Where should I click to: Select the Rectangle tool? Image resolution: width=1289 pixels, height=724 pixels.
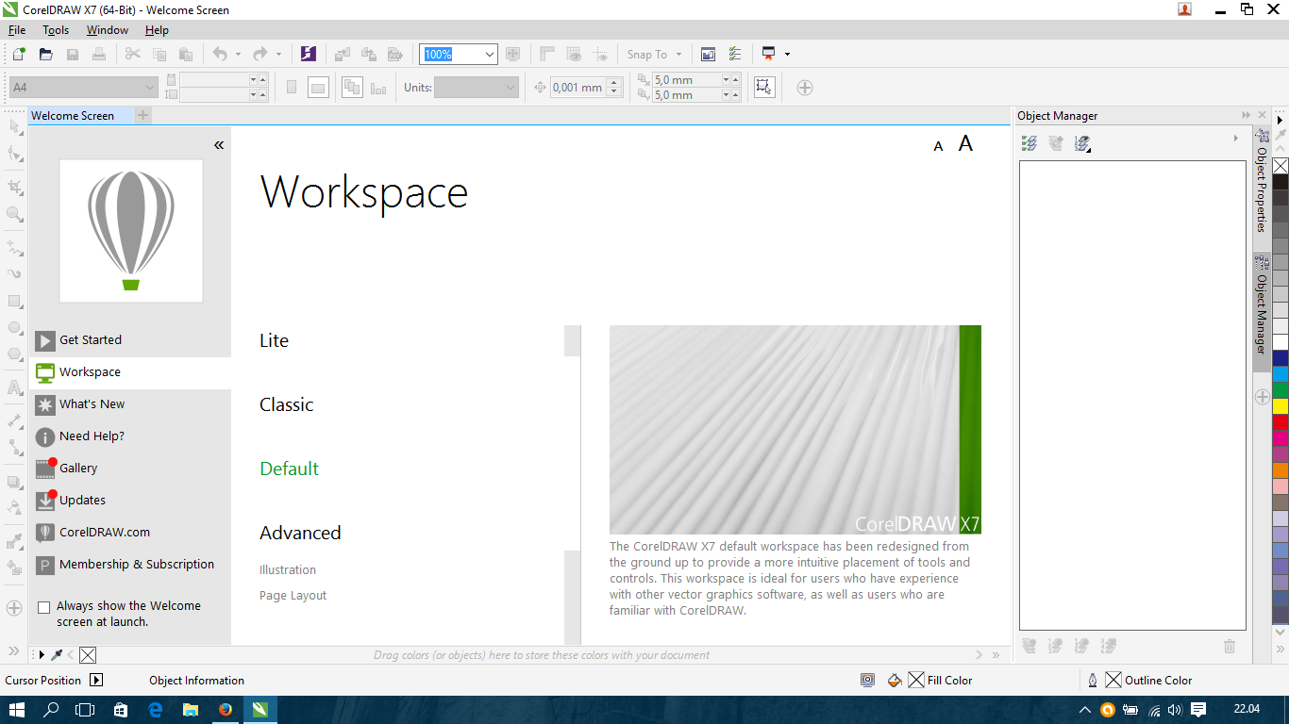(14, 302)
